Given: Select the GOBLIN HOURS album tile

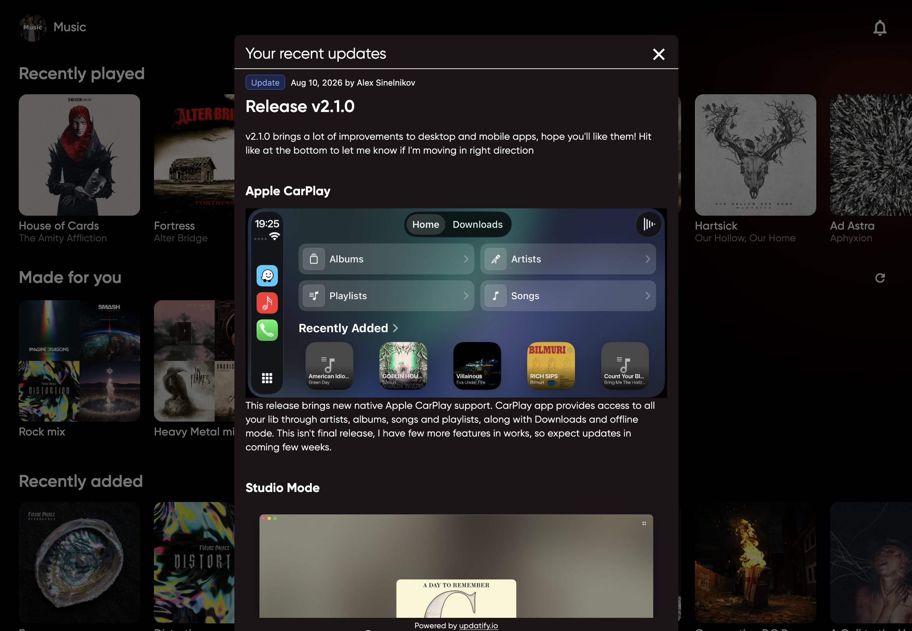Looking at the screenshot, I should pos(403,366).
